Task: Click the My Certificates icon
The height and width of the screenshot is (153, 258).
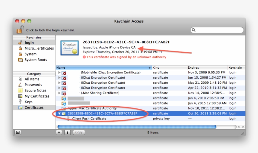Action: [20, 96]
